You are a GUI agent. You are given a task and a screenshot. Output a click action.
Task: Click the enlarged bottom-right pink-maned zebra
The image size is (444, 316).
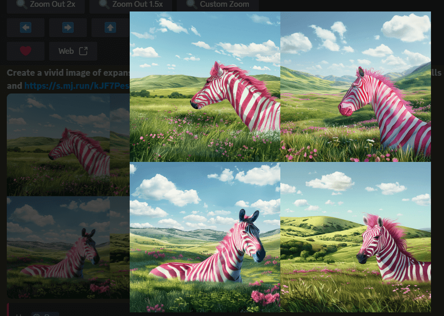coord(356,237)
